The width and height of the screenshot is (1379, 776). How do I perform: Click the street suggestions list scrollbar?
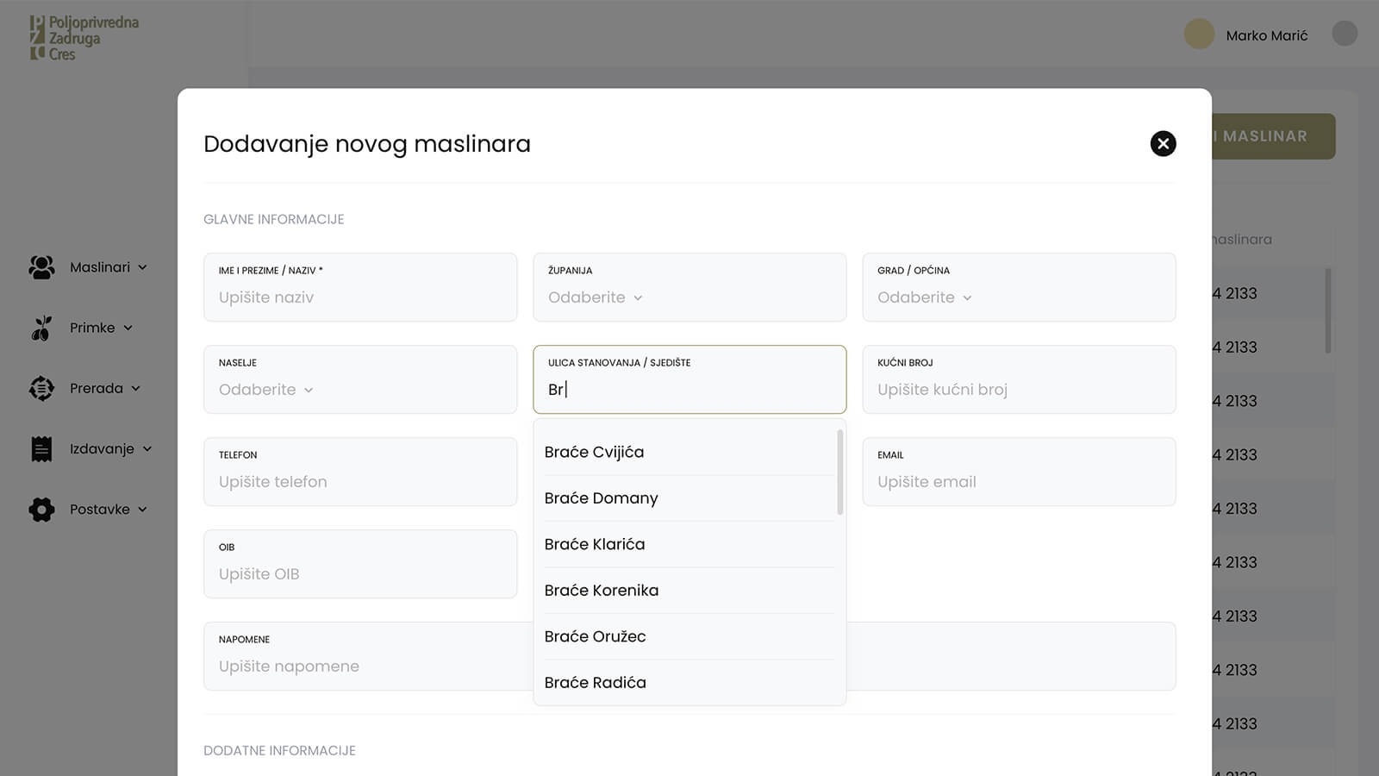click(839, 472)
